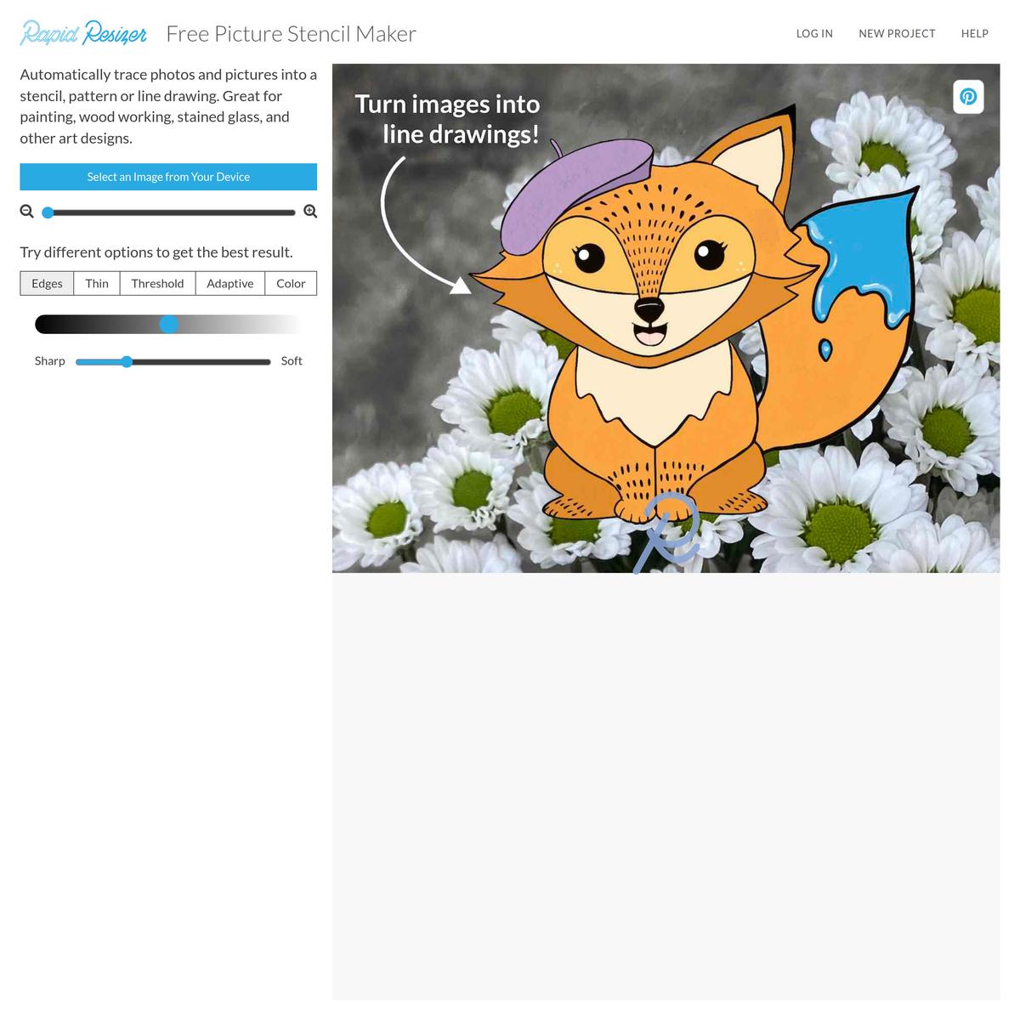The image size is (1020, 1020).
Task: Switch to the Color mode
Action: [x=291, y=283]
